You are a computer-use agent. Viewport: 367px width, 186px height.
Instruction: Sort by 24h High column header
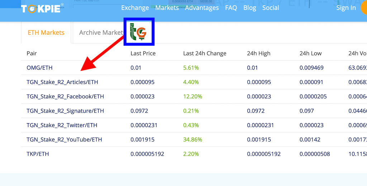(259, 54)
